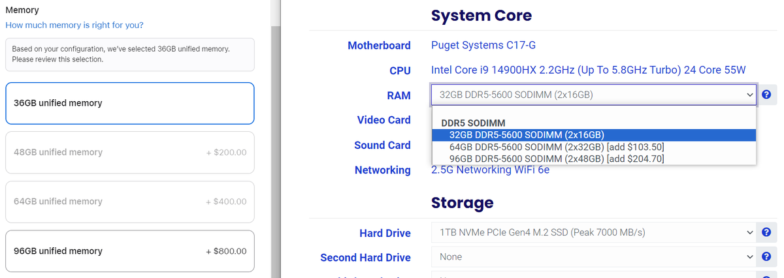This screenshot has width=784, height=278.
Task: Click the 2.5G Networking WiFi 6e link
Action: 491,170
